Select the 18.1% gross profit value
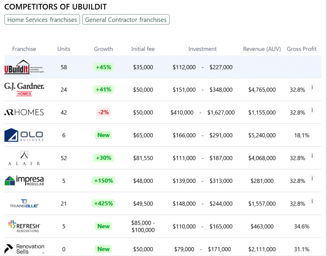Image resolution: width=327 pixels, height=256 pixels. (x=301, y=135)
